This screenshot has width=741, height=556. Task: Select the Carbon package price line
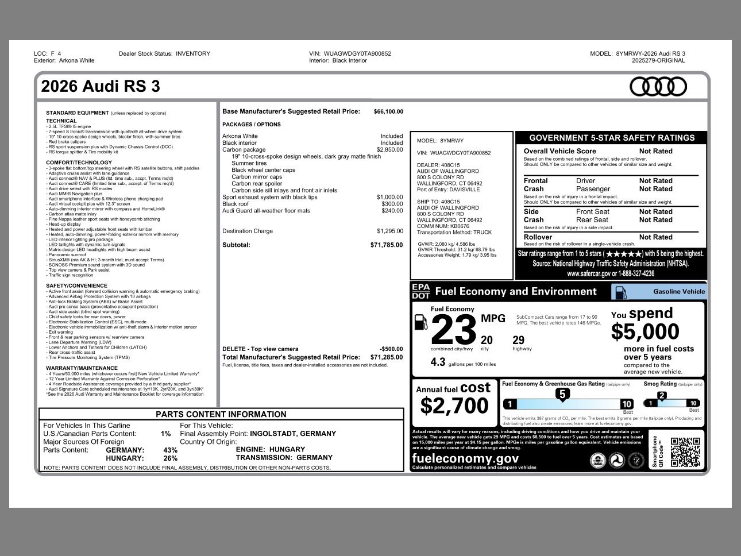[x=312, y=149]
